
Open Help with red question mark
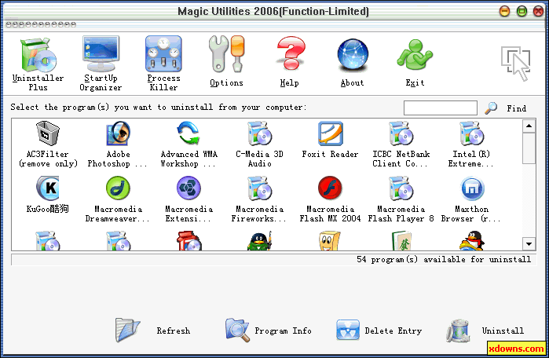pos(290,61)
